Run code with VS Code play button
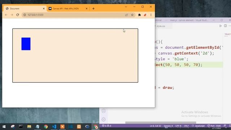This screenshot has height=130, width=231. click(221, 26)
